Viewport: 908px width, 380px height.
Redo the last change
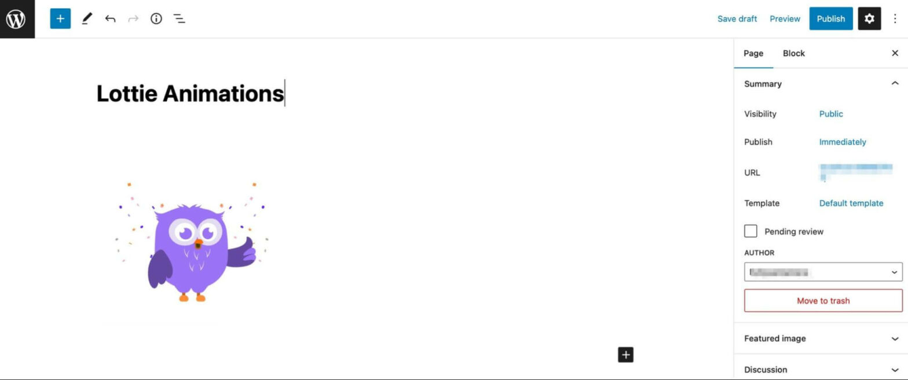pyautogui.click(x=133, y=18)
